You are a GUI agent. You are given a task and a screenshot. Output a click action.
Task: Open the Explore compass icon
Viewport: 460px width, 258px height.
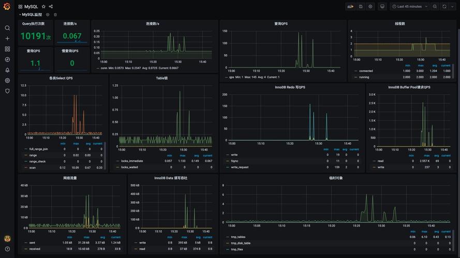[7, 59]
